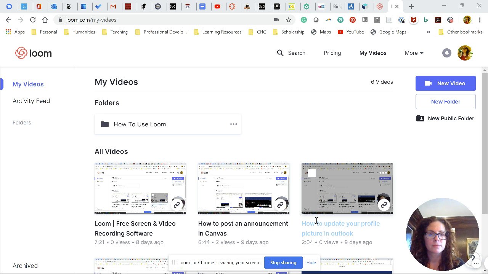Switch to the YouTube tab

(x=217, y=6)
